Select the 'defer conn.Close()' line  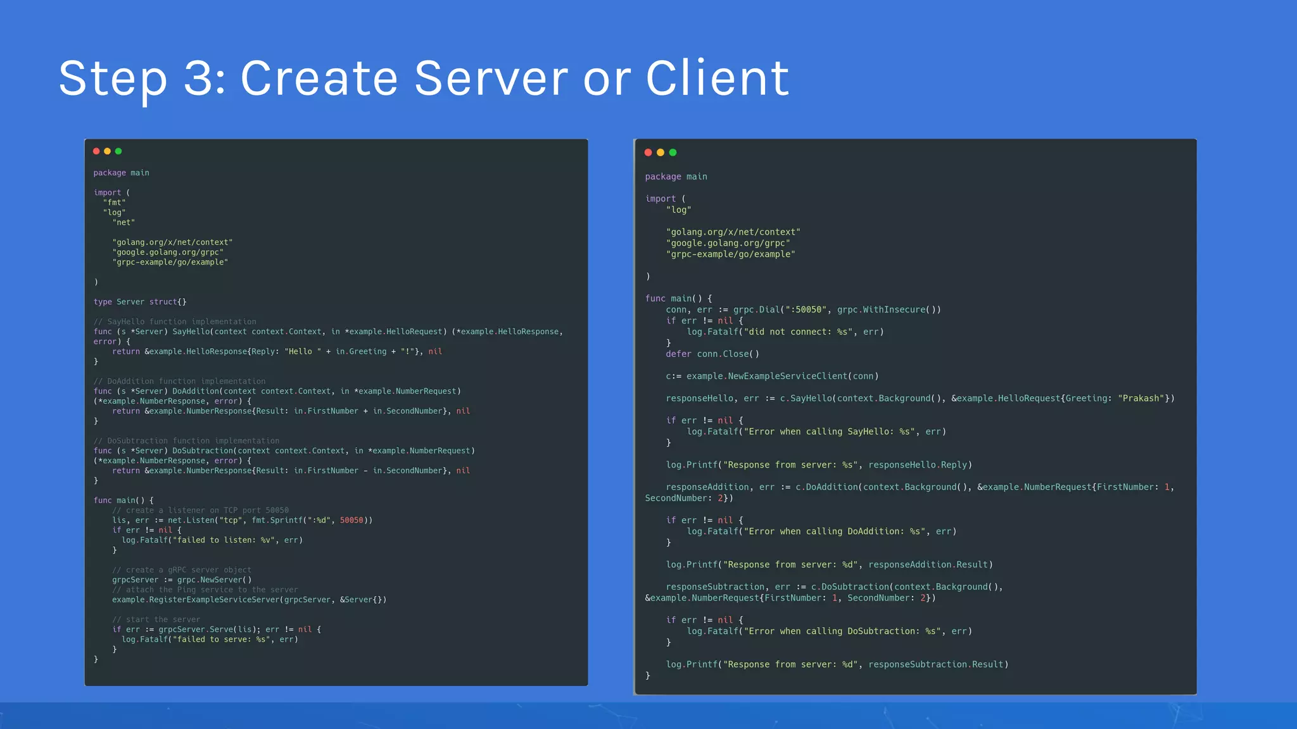coord(712,354)
